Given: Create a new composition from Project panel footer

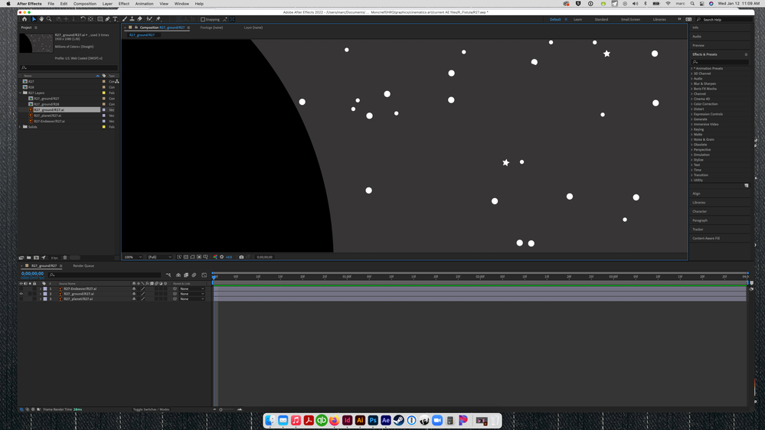Looking at the screenshot, I should pos(36,257).
